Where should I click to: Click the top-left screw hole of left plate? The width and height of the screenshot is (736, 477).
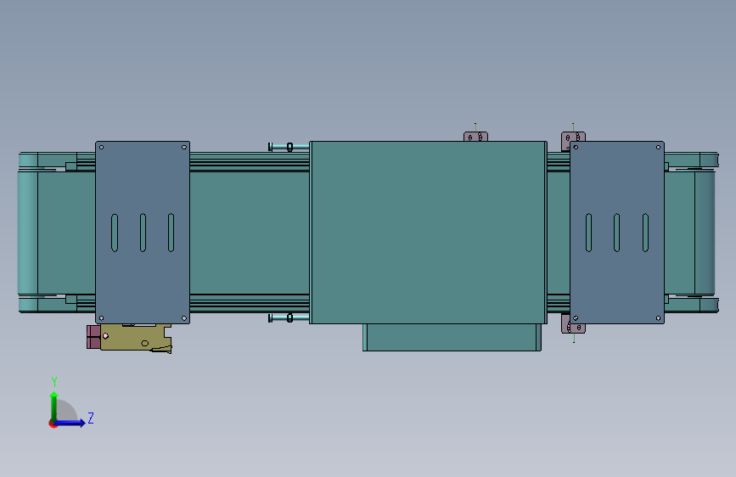101,147
